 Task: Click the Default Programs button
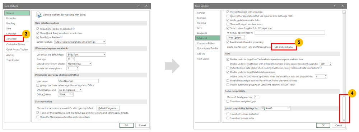click(x=108, y=108)
